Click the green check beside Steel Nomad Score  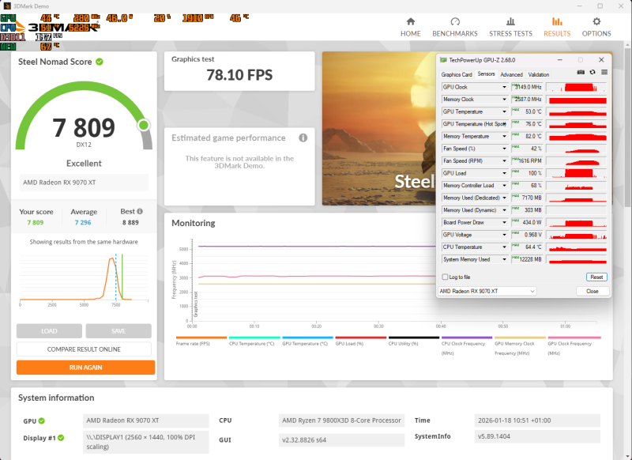click(100, 62)
